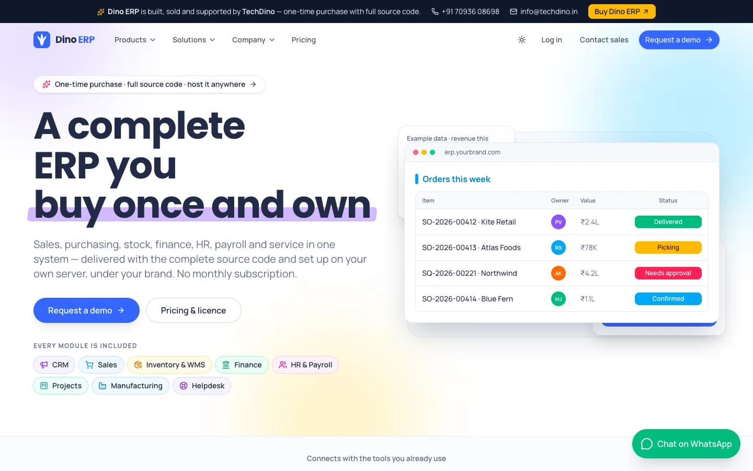Click SQ-2026-00221 · Northwind row text
Image resolution: width=753 pixels, height=471 pixels.
pyautogui.click(x=470, y=273)
